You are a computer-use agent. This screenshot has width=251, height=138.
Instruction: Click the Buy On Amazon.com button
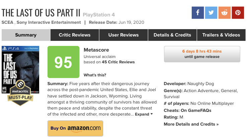(x=75, y=128)
